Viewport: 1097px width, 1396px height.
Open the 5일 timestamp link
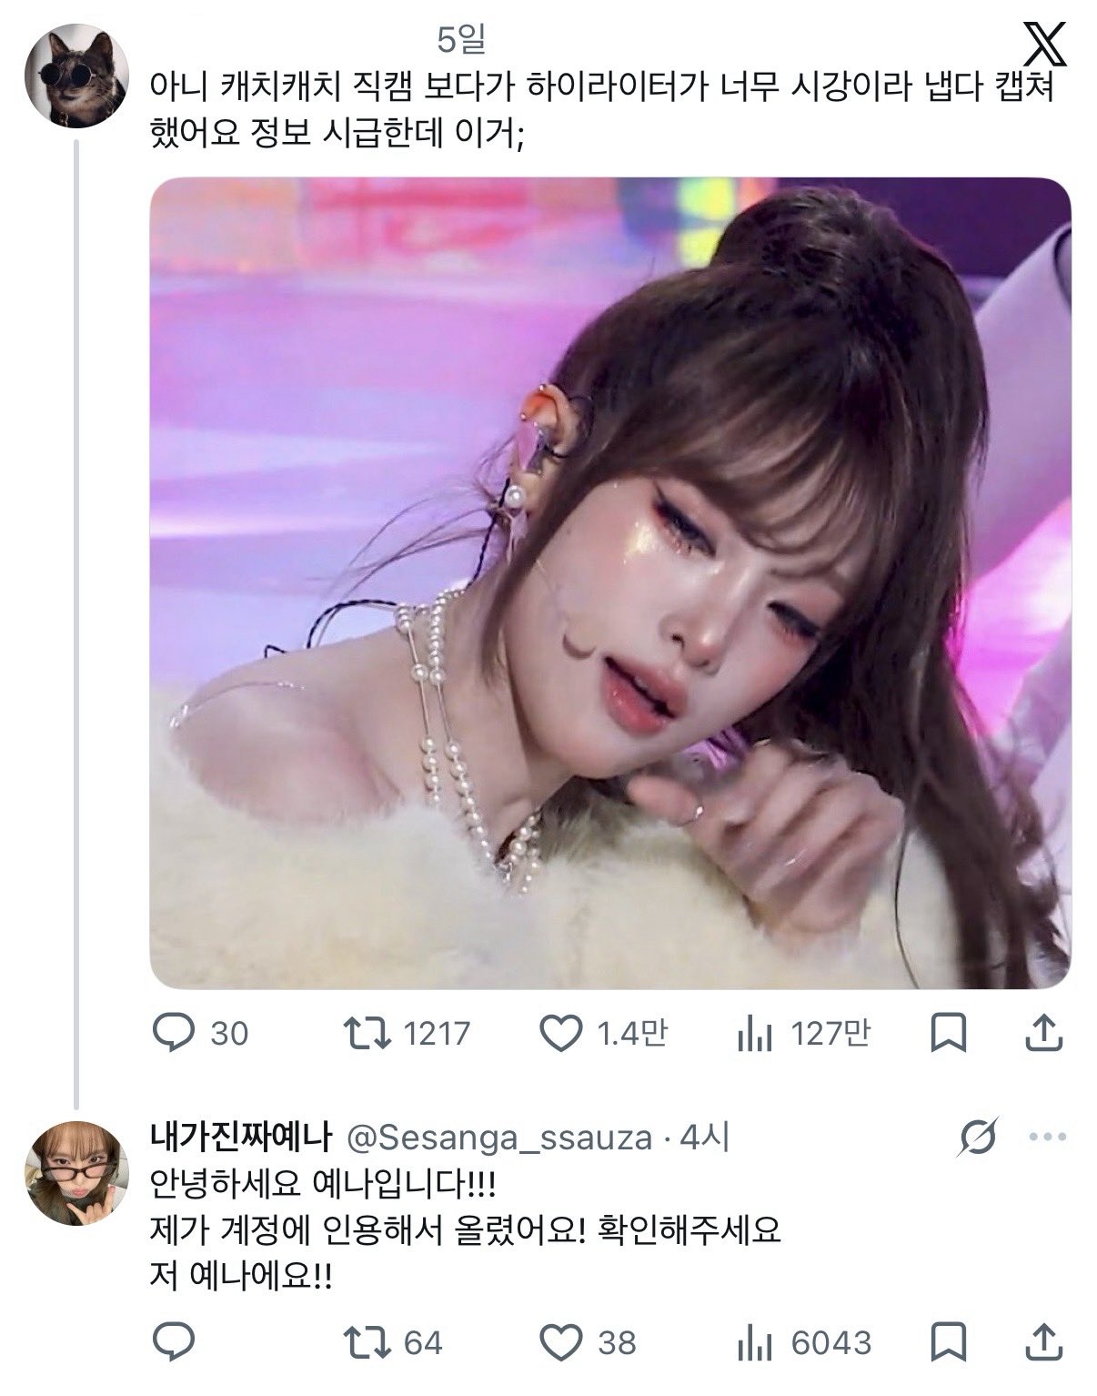(461, 41)
